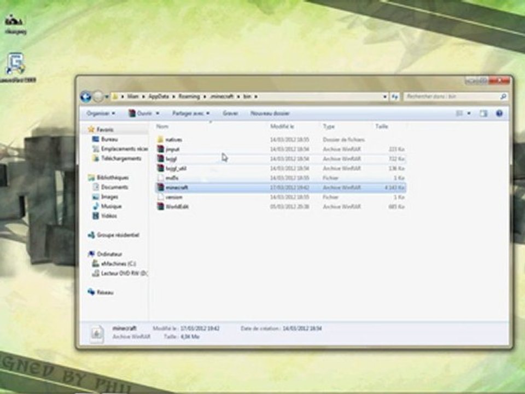Click the AppData breadcrumb in address bar
The image size is (525, 394).
click(x=159, y=96)
